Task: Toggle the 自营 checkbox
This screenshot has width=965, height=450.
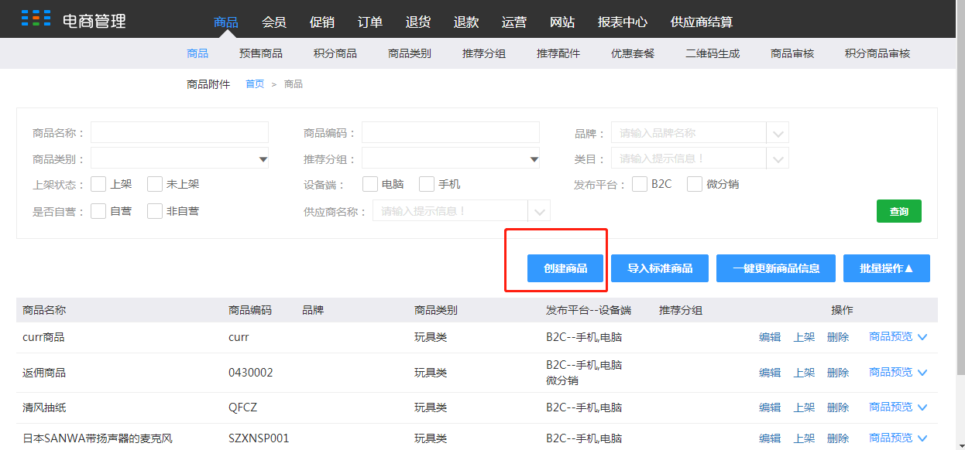Action: pyautogui.click(x=98, y=210)
